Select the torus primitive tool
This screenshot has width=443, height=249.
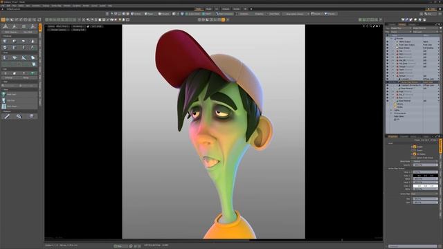(5, 48)
